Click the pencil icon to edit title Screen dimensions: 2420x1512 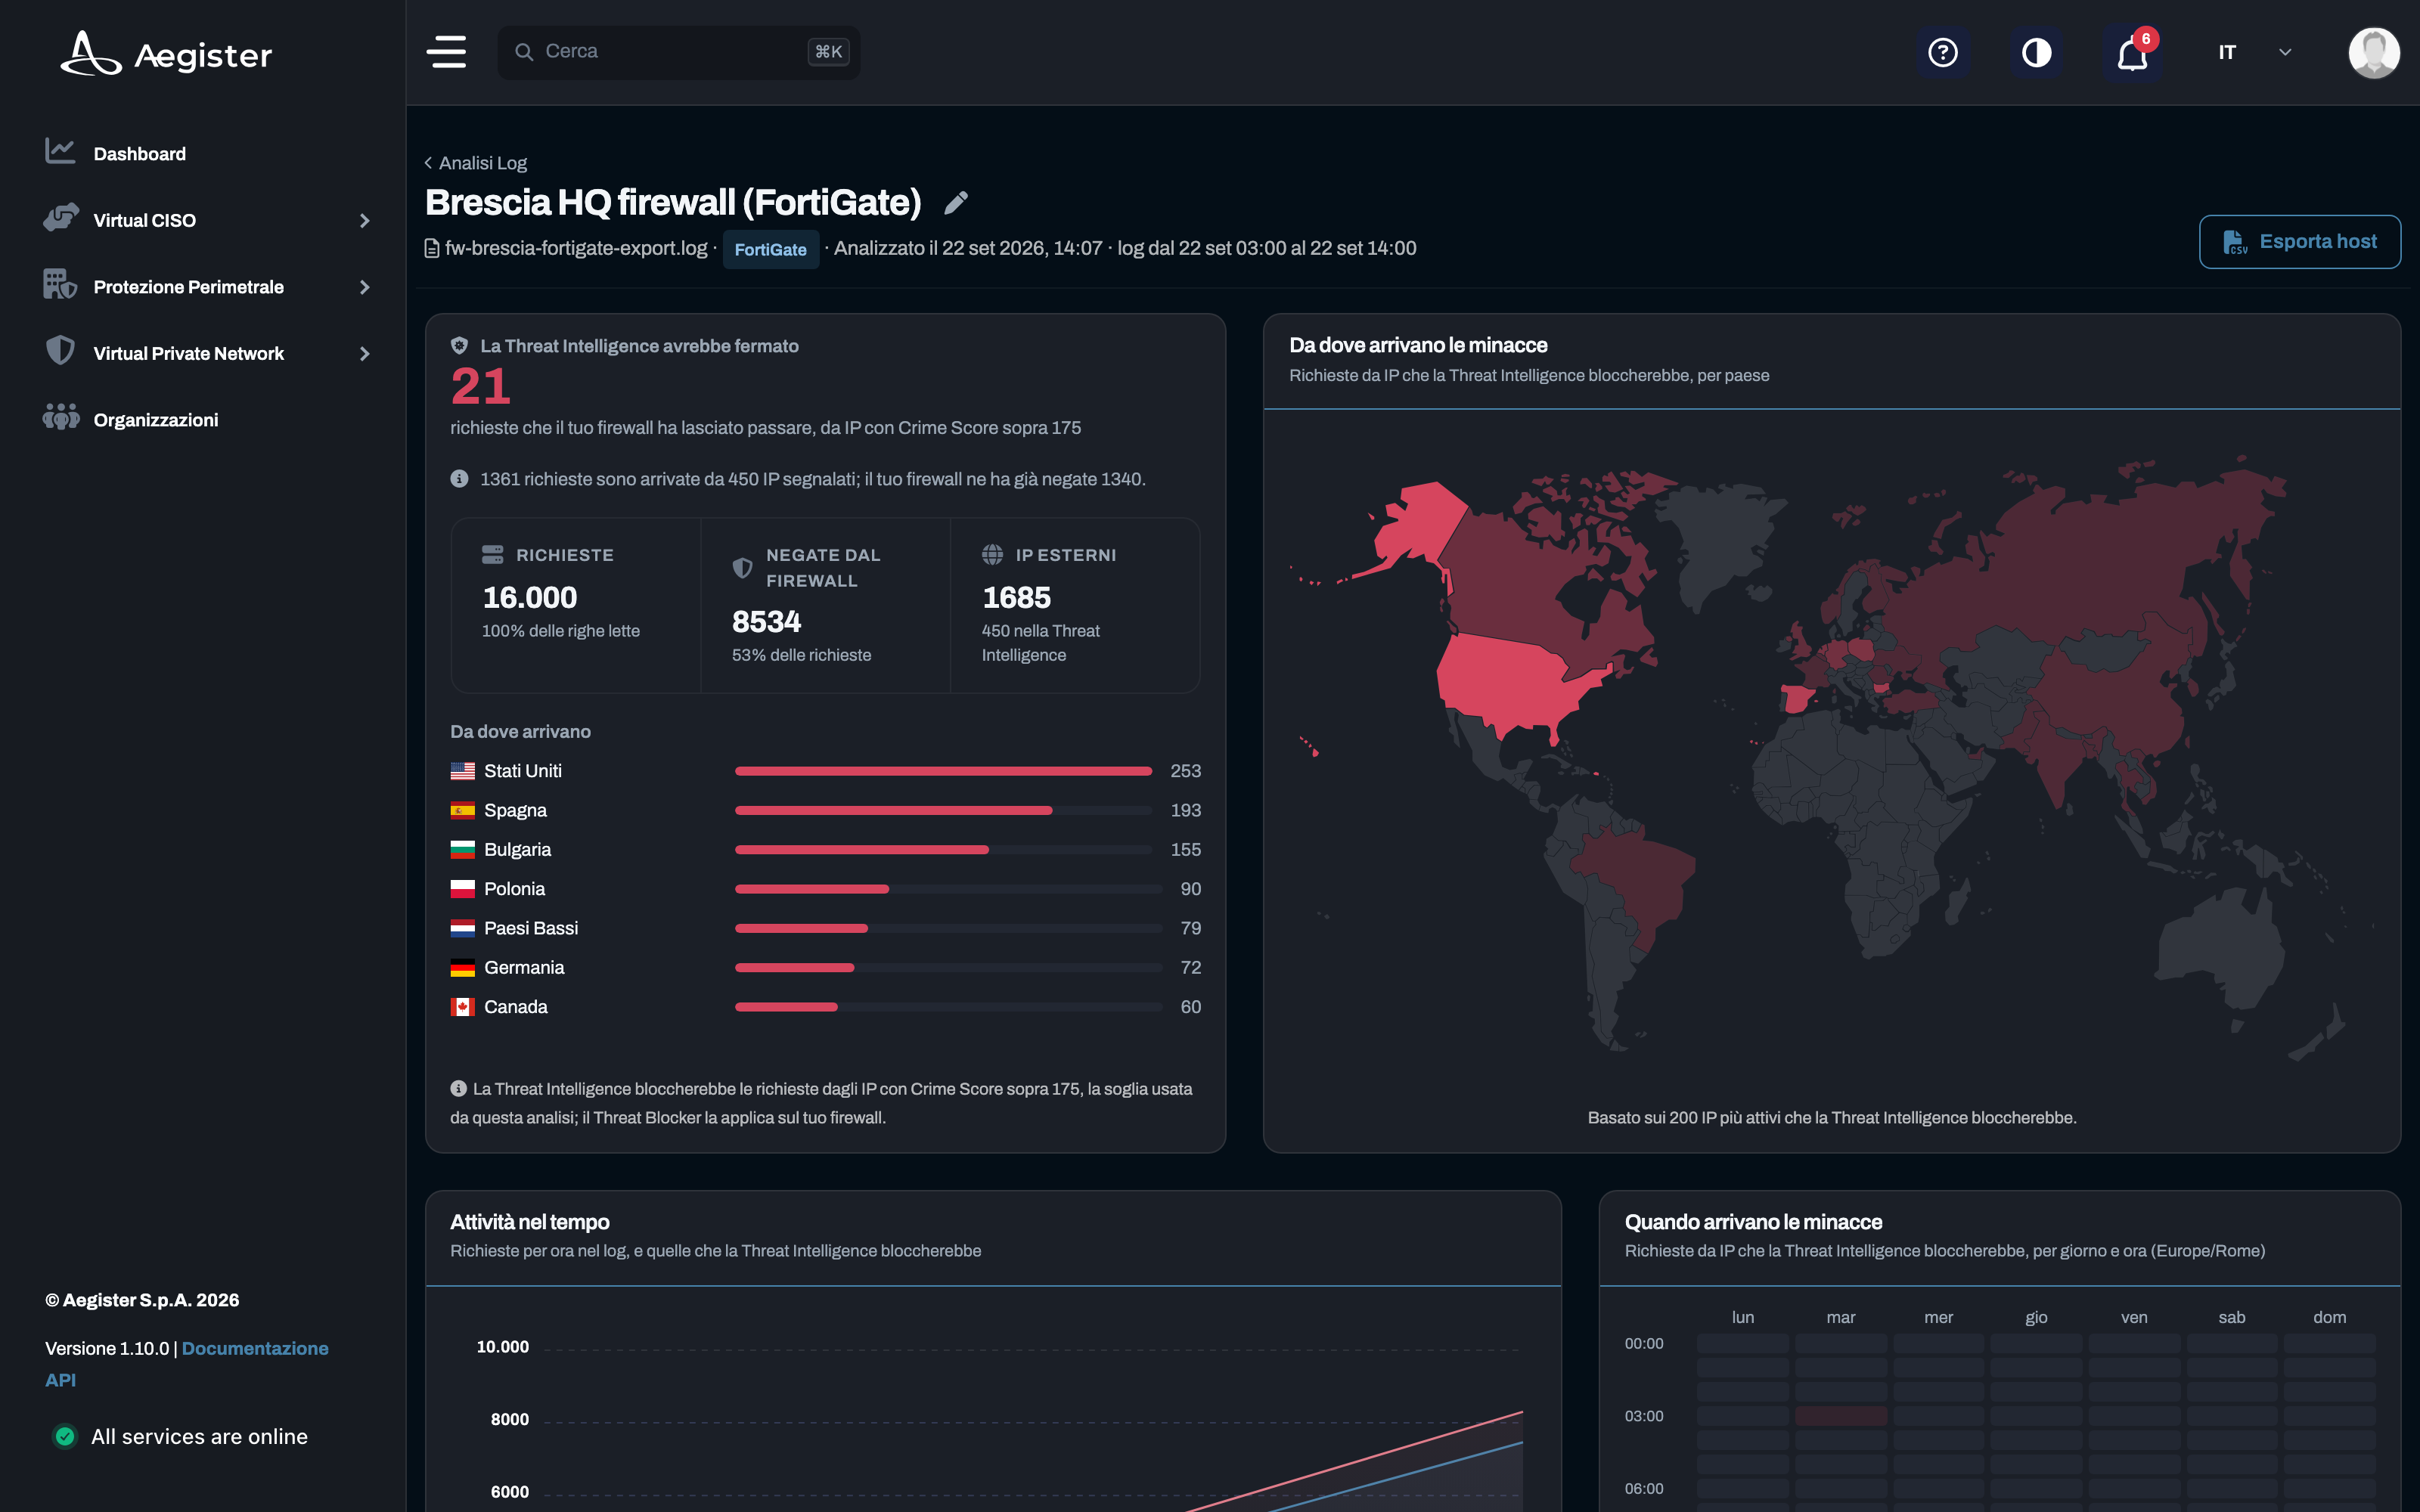click(x=956, y=203)
